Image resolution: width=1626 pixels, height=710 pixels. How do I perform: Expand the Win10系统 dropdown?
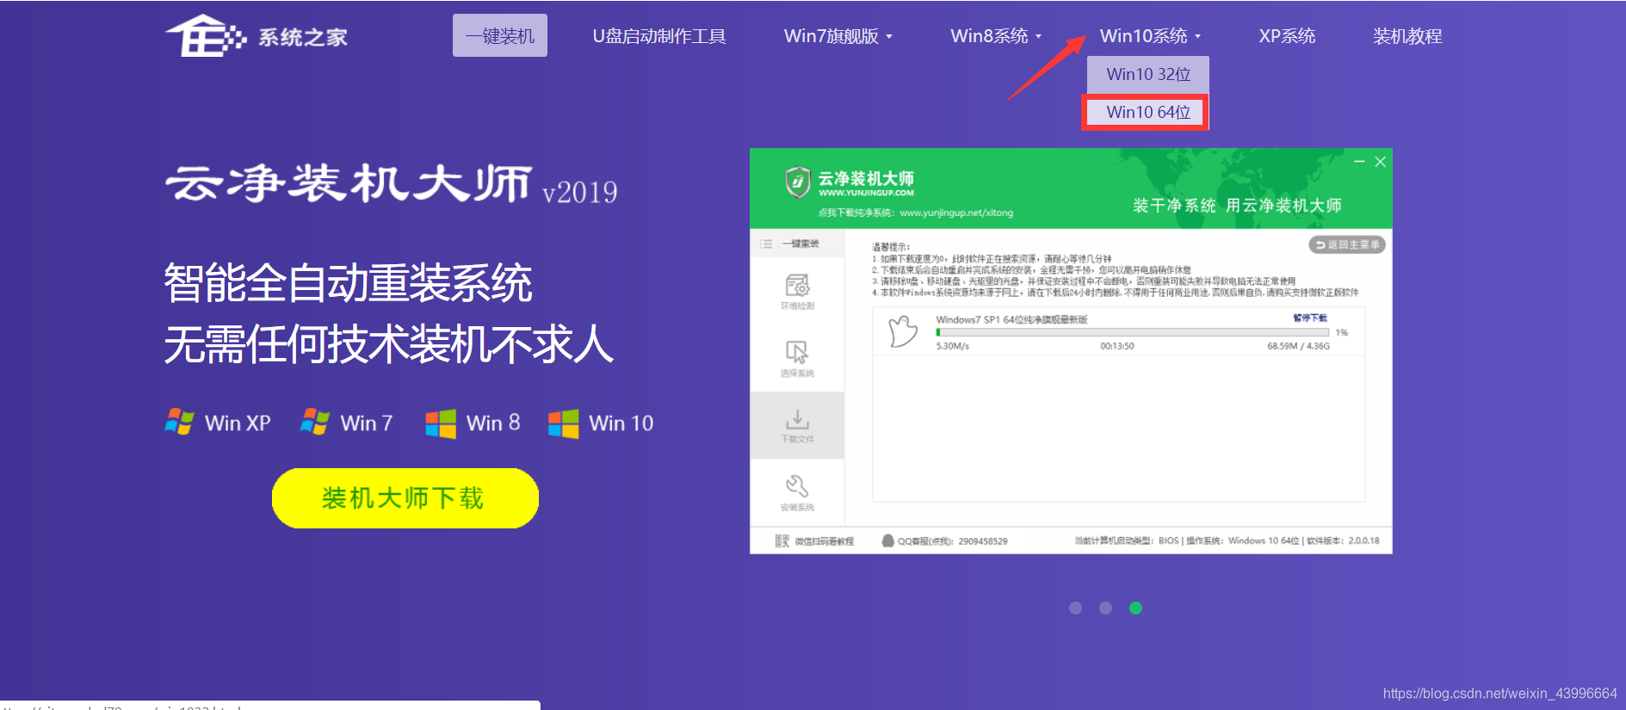(x=1150, y=36)
